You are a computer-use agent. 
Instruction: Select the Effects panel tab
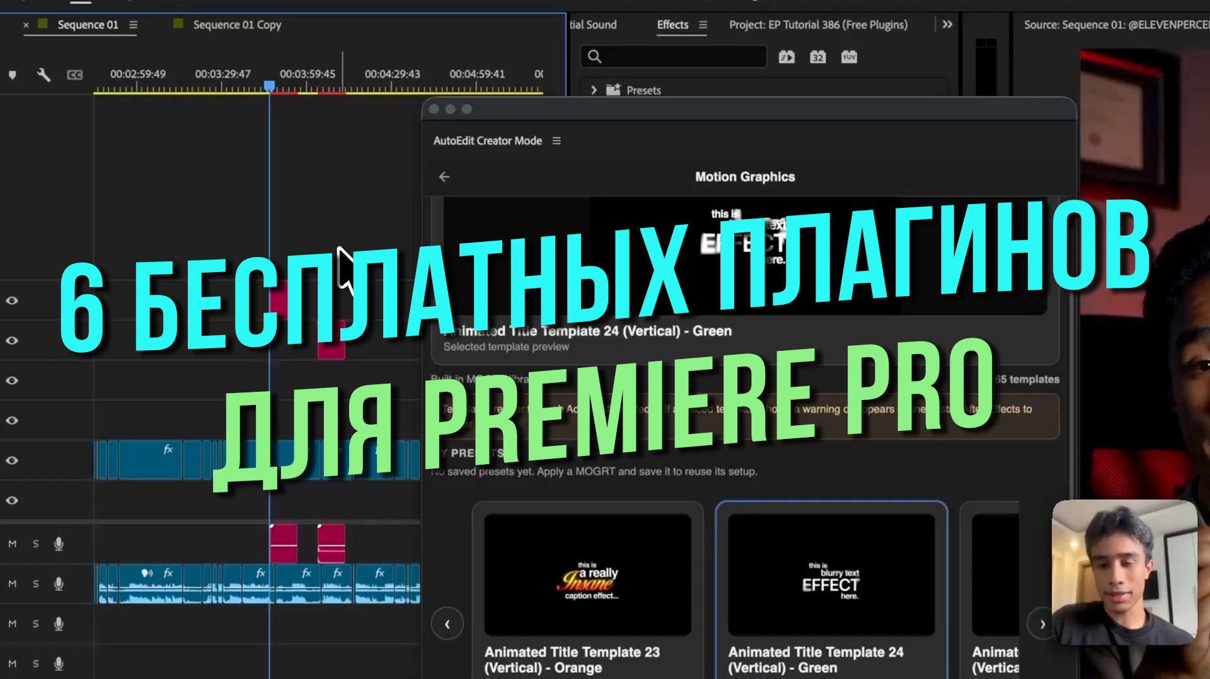[x=672, y=25]
